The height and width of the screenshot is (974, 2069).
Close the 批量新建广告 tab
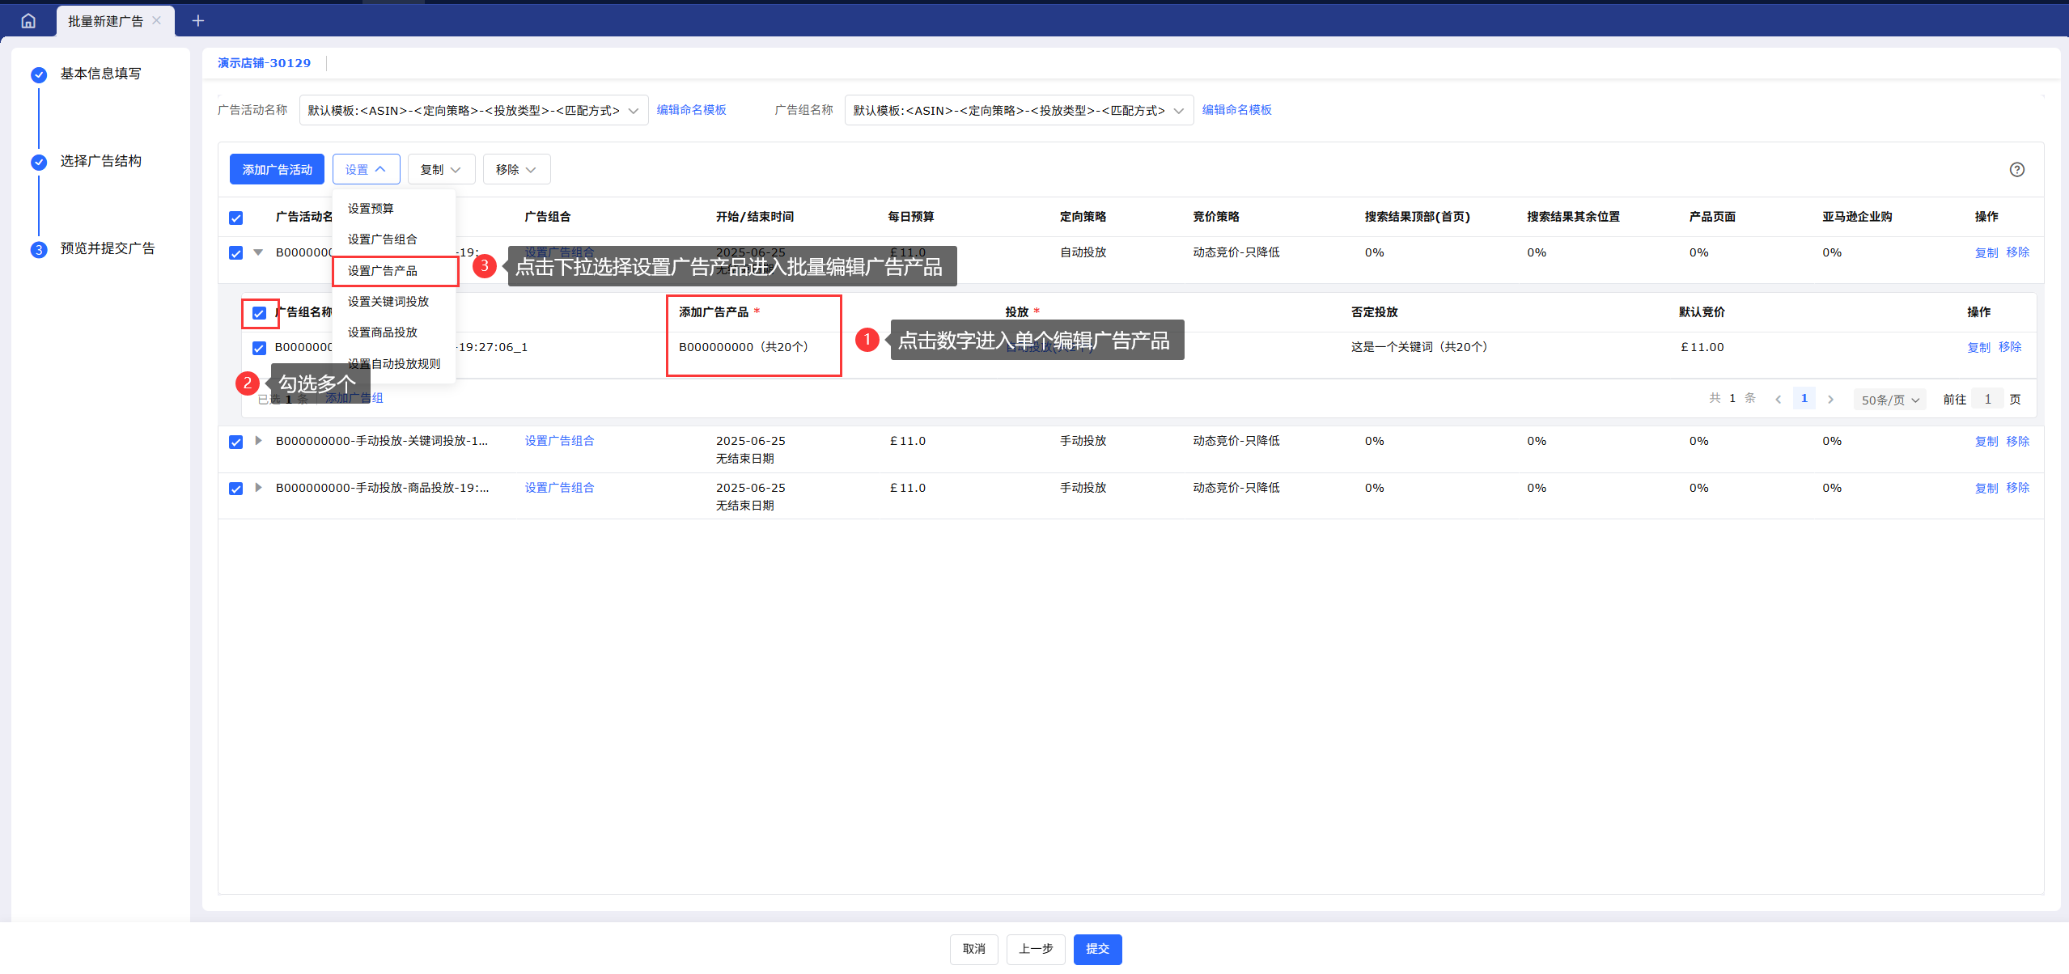pyautogui.click(x=157, y=20)
